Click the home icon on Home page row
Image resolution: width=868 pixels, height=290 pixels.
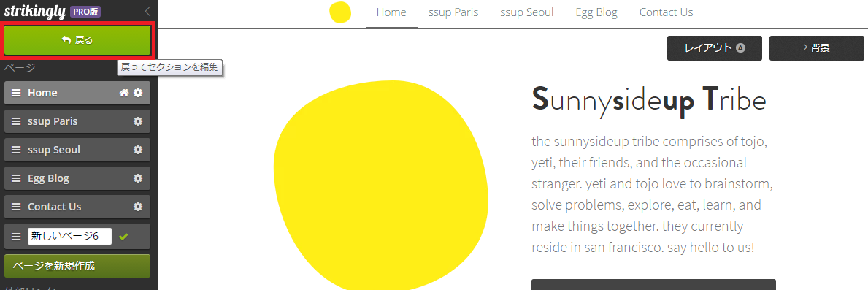click(125, 93)
